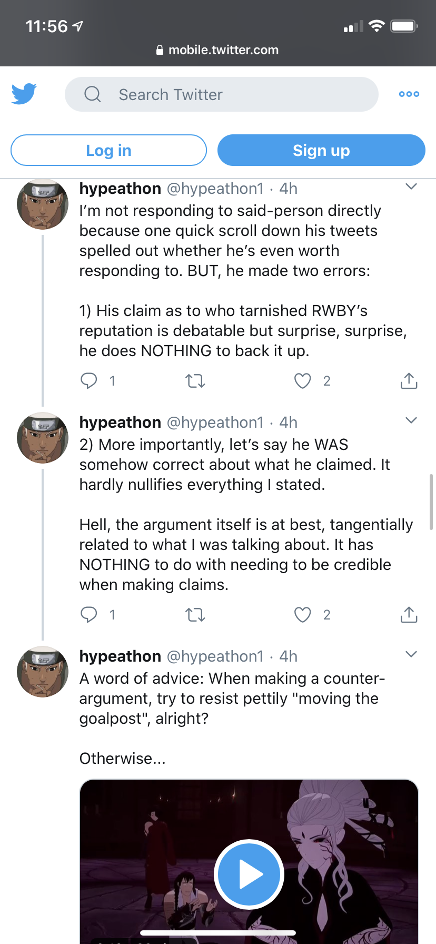Retweet the tweet about RWBY's reputation
The image size is (436, 944).
[195, 380]
